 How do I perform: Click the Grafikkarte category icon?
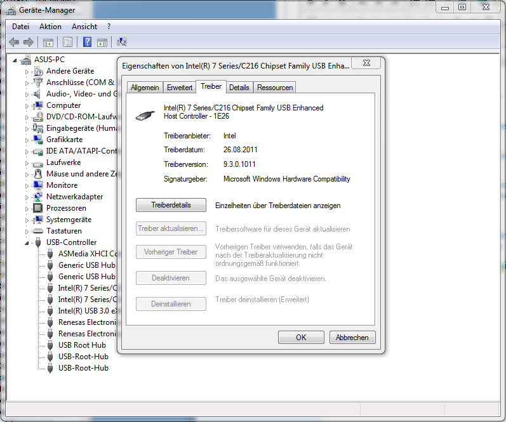click(38, 140)
